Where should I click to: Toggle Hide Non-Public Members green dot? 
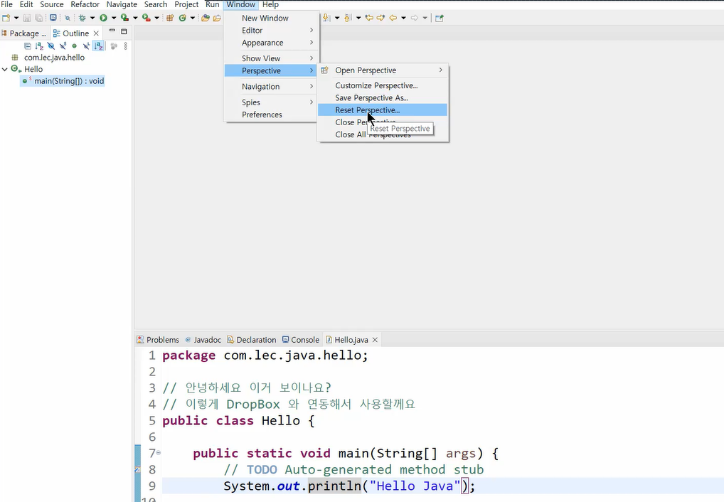click(75, 46)
